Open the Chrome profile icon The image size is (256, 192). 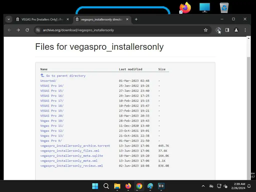click(236, 30)
